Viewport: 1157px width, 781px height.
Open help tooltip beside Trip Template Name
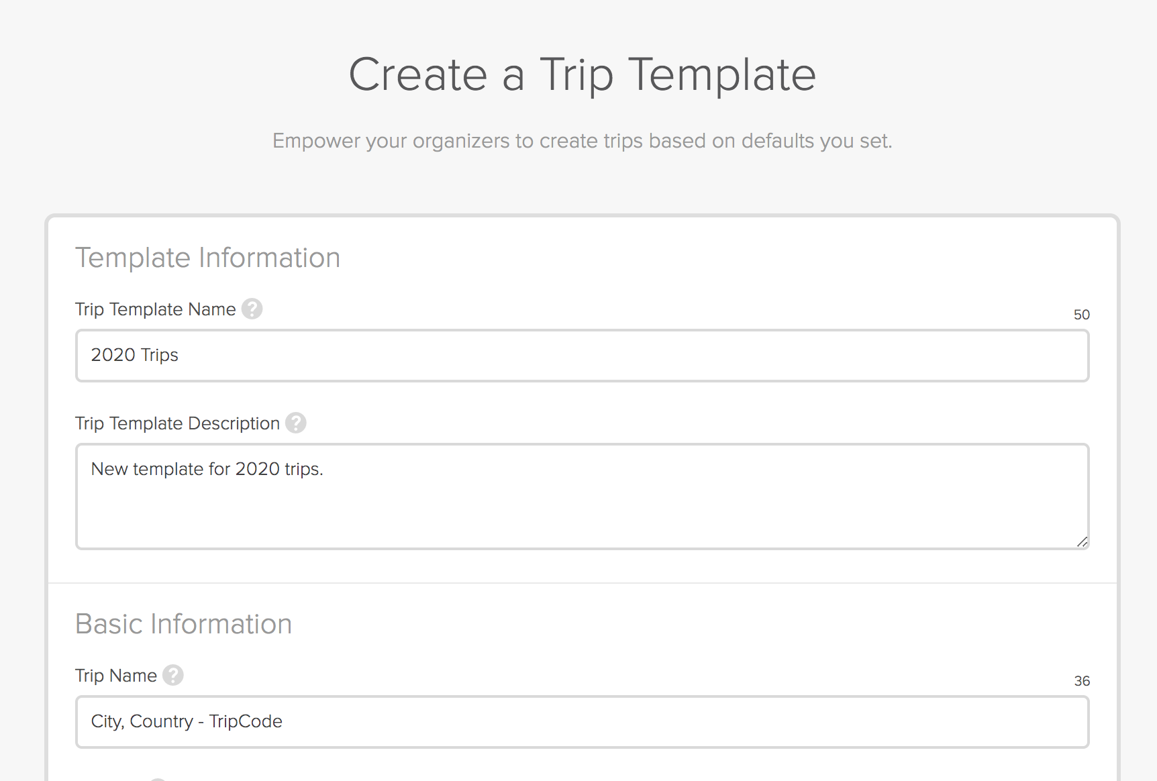tap(252, 309)
